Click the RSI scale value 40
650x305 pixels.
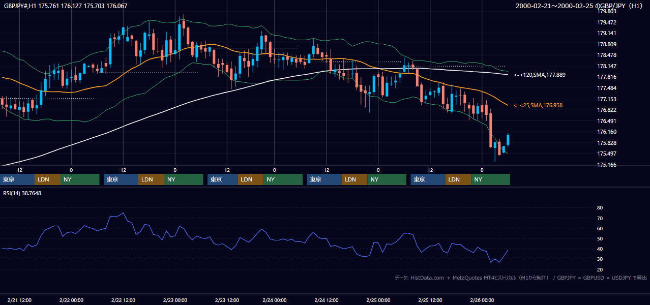coord(600,249)
